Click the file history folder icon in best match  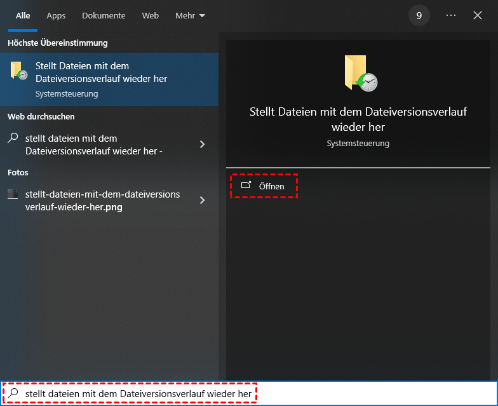point(19,71)
